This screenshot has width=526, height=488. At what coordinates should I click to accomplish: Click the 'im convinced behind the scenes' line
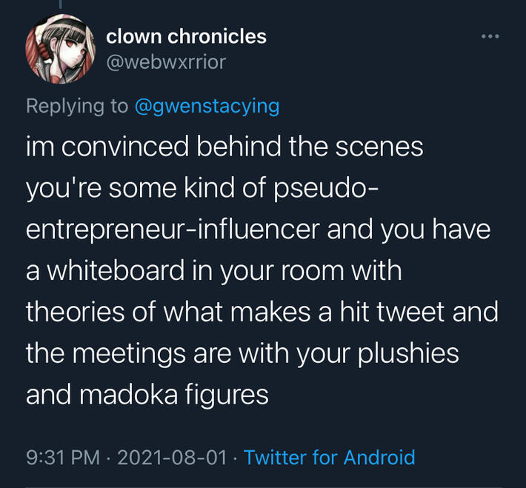(224, 147)
